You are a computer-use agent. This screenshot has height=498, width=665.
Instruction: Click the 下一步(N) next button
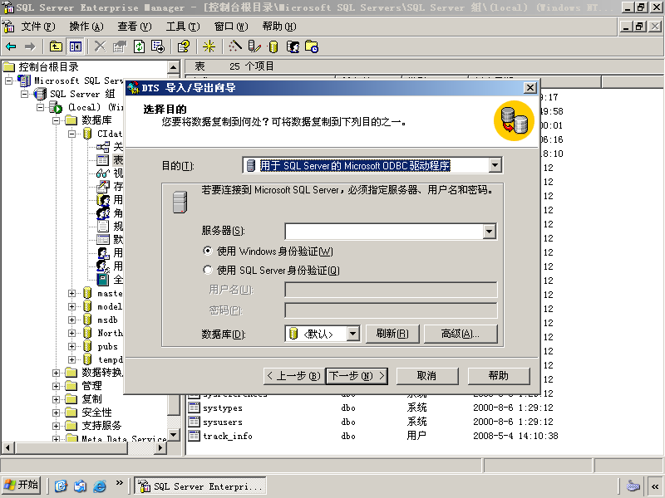pyautogui.click(x=357, y=376)
